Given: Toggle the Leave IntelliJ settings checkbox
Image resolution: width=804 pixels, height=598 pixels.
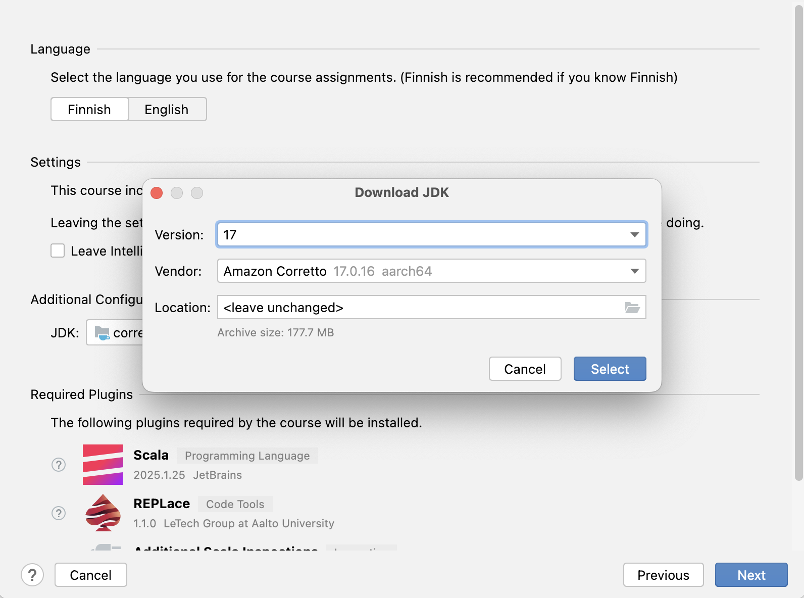Looking at the screenshot, I should (58, 251).
